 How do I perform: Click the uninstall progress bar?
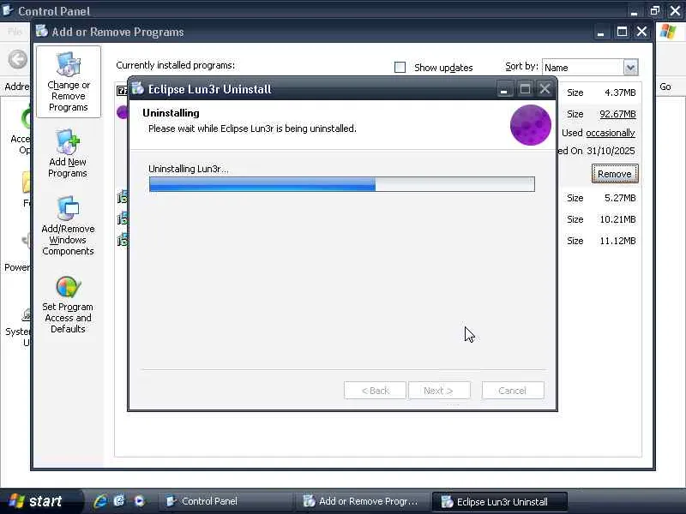[341, 184]
